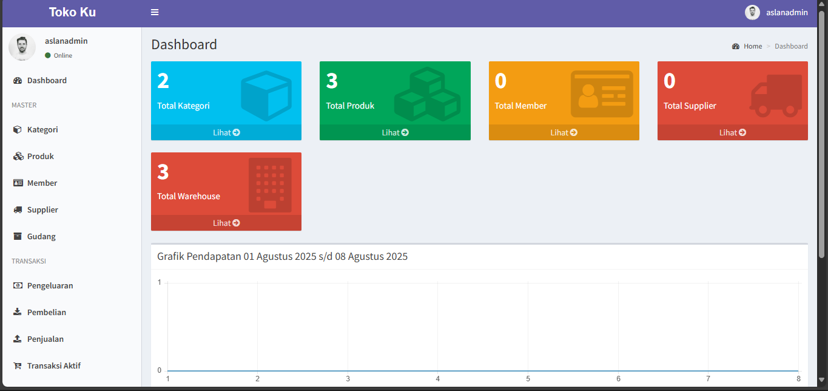Click the Pembelian download icon in sidebar
The height and width of the screenshot is (391, 828).
pyautogui.click(x=18, y=313)
